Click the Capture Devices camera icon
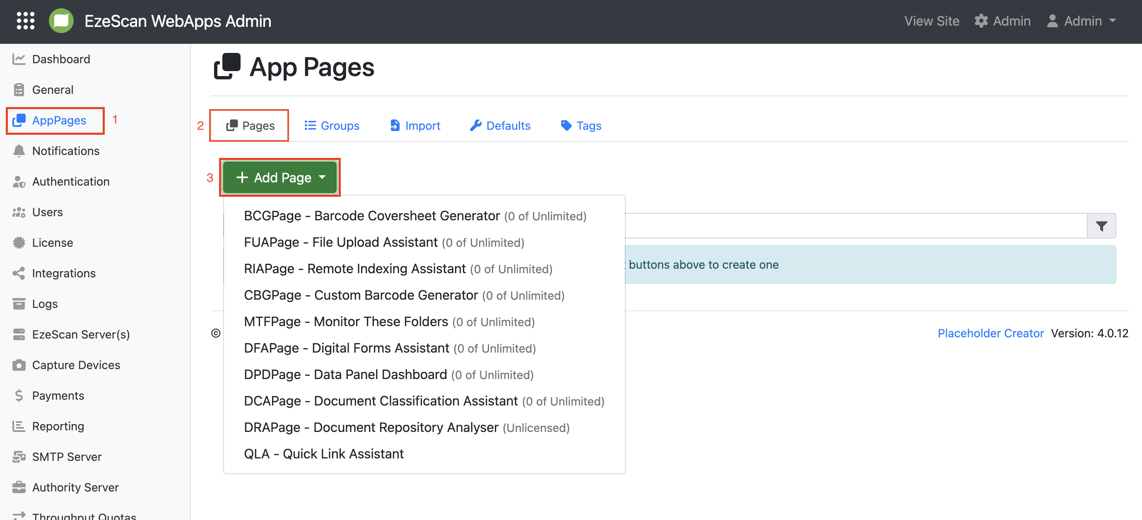 19,365
